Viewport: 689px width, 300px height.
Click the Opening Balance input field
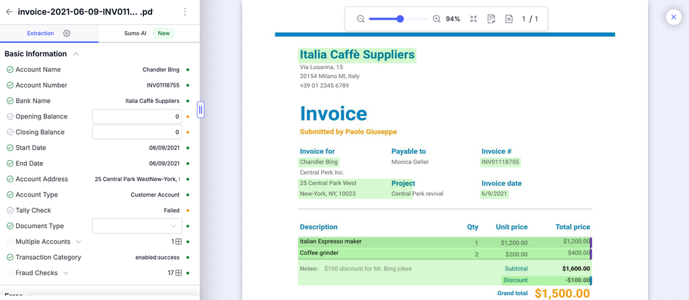click(x=137, y=116)
